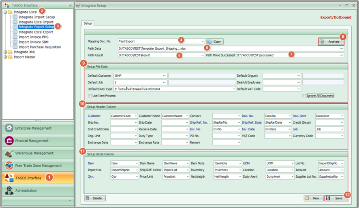
Task: Select Integrate Excel Export in tree
Action: [36, 32]
